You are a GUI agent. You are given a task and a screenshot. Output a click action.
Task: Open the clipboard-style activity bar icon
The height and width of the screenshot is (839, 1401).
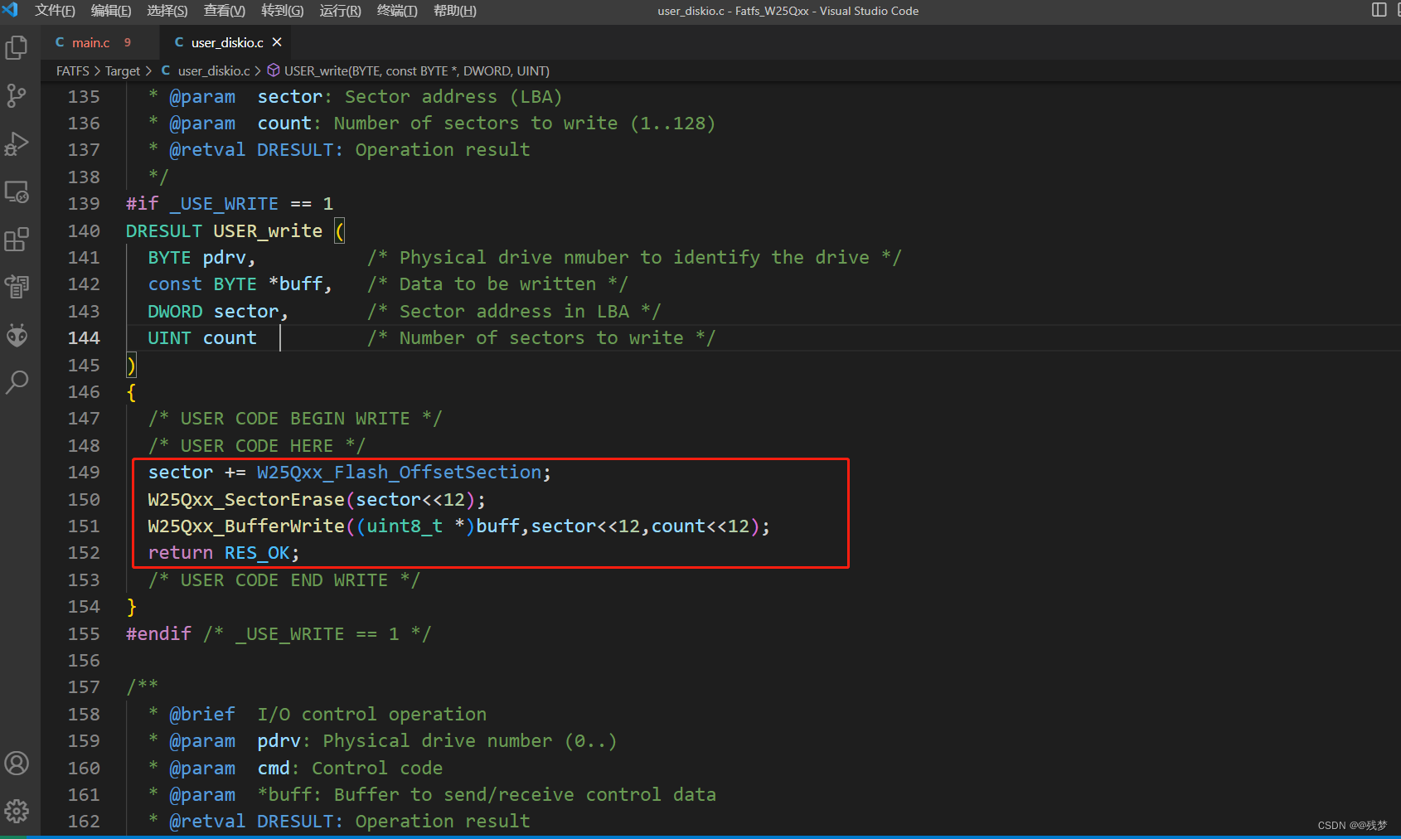pyautogui.click(x=17, y=287)
